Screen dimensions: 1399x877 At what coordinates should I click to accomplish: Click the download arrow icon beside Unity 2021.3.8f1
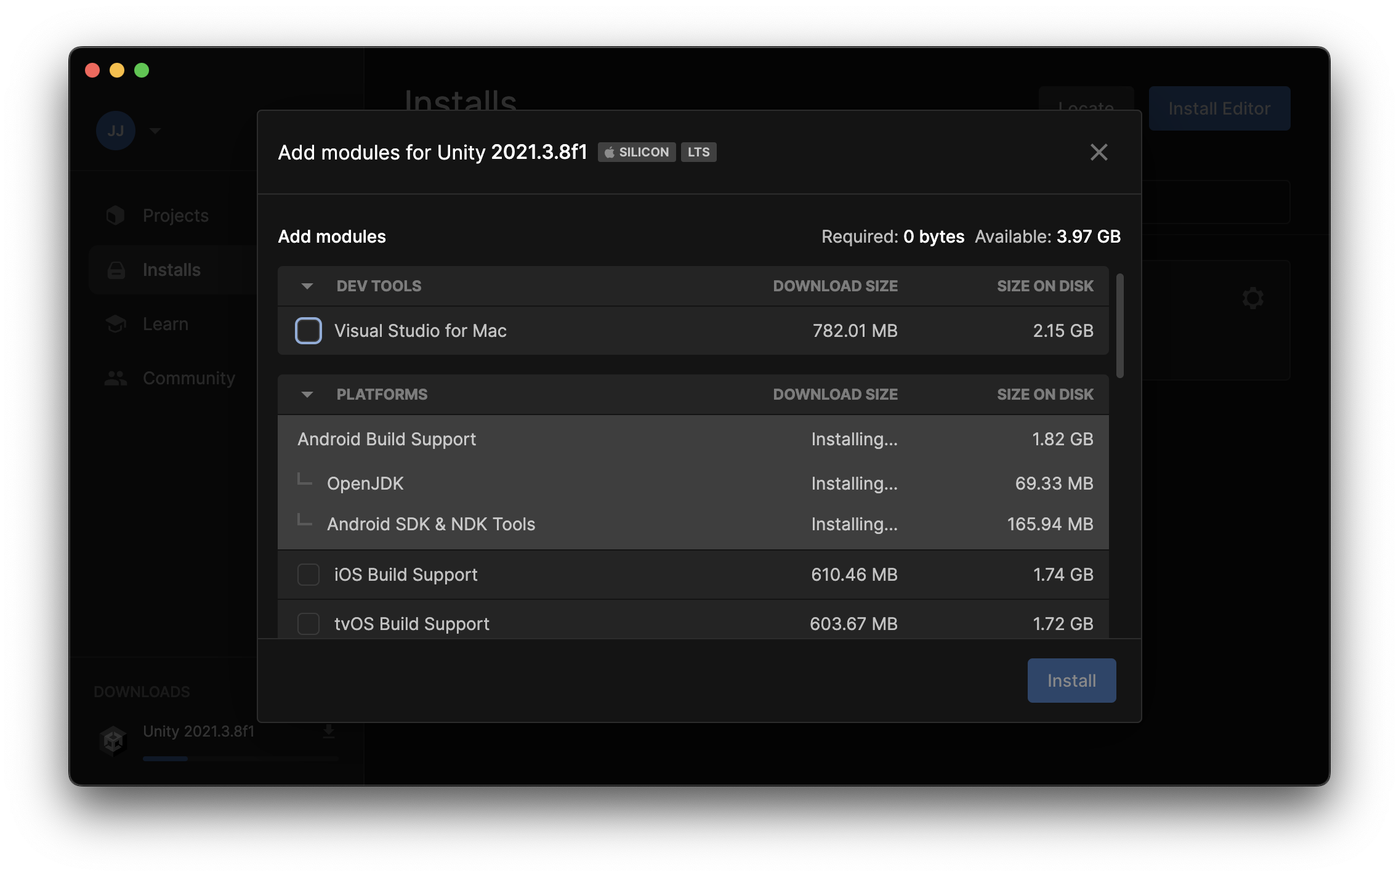329,731
